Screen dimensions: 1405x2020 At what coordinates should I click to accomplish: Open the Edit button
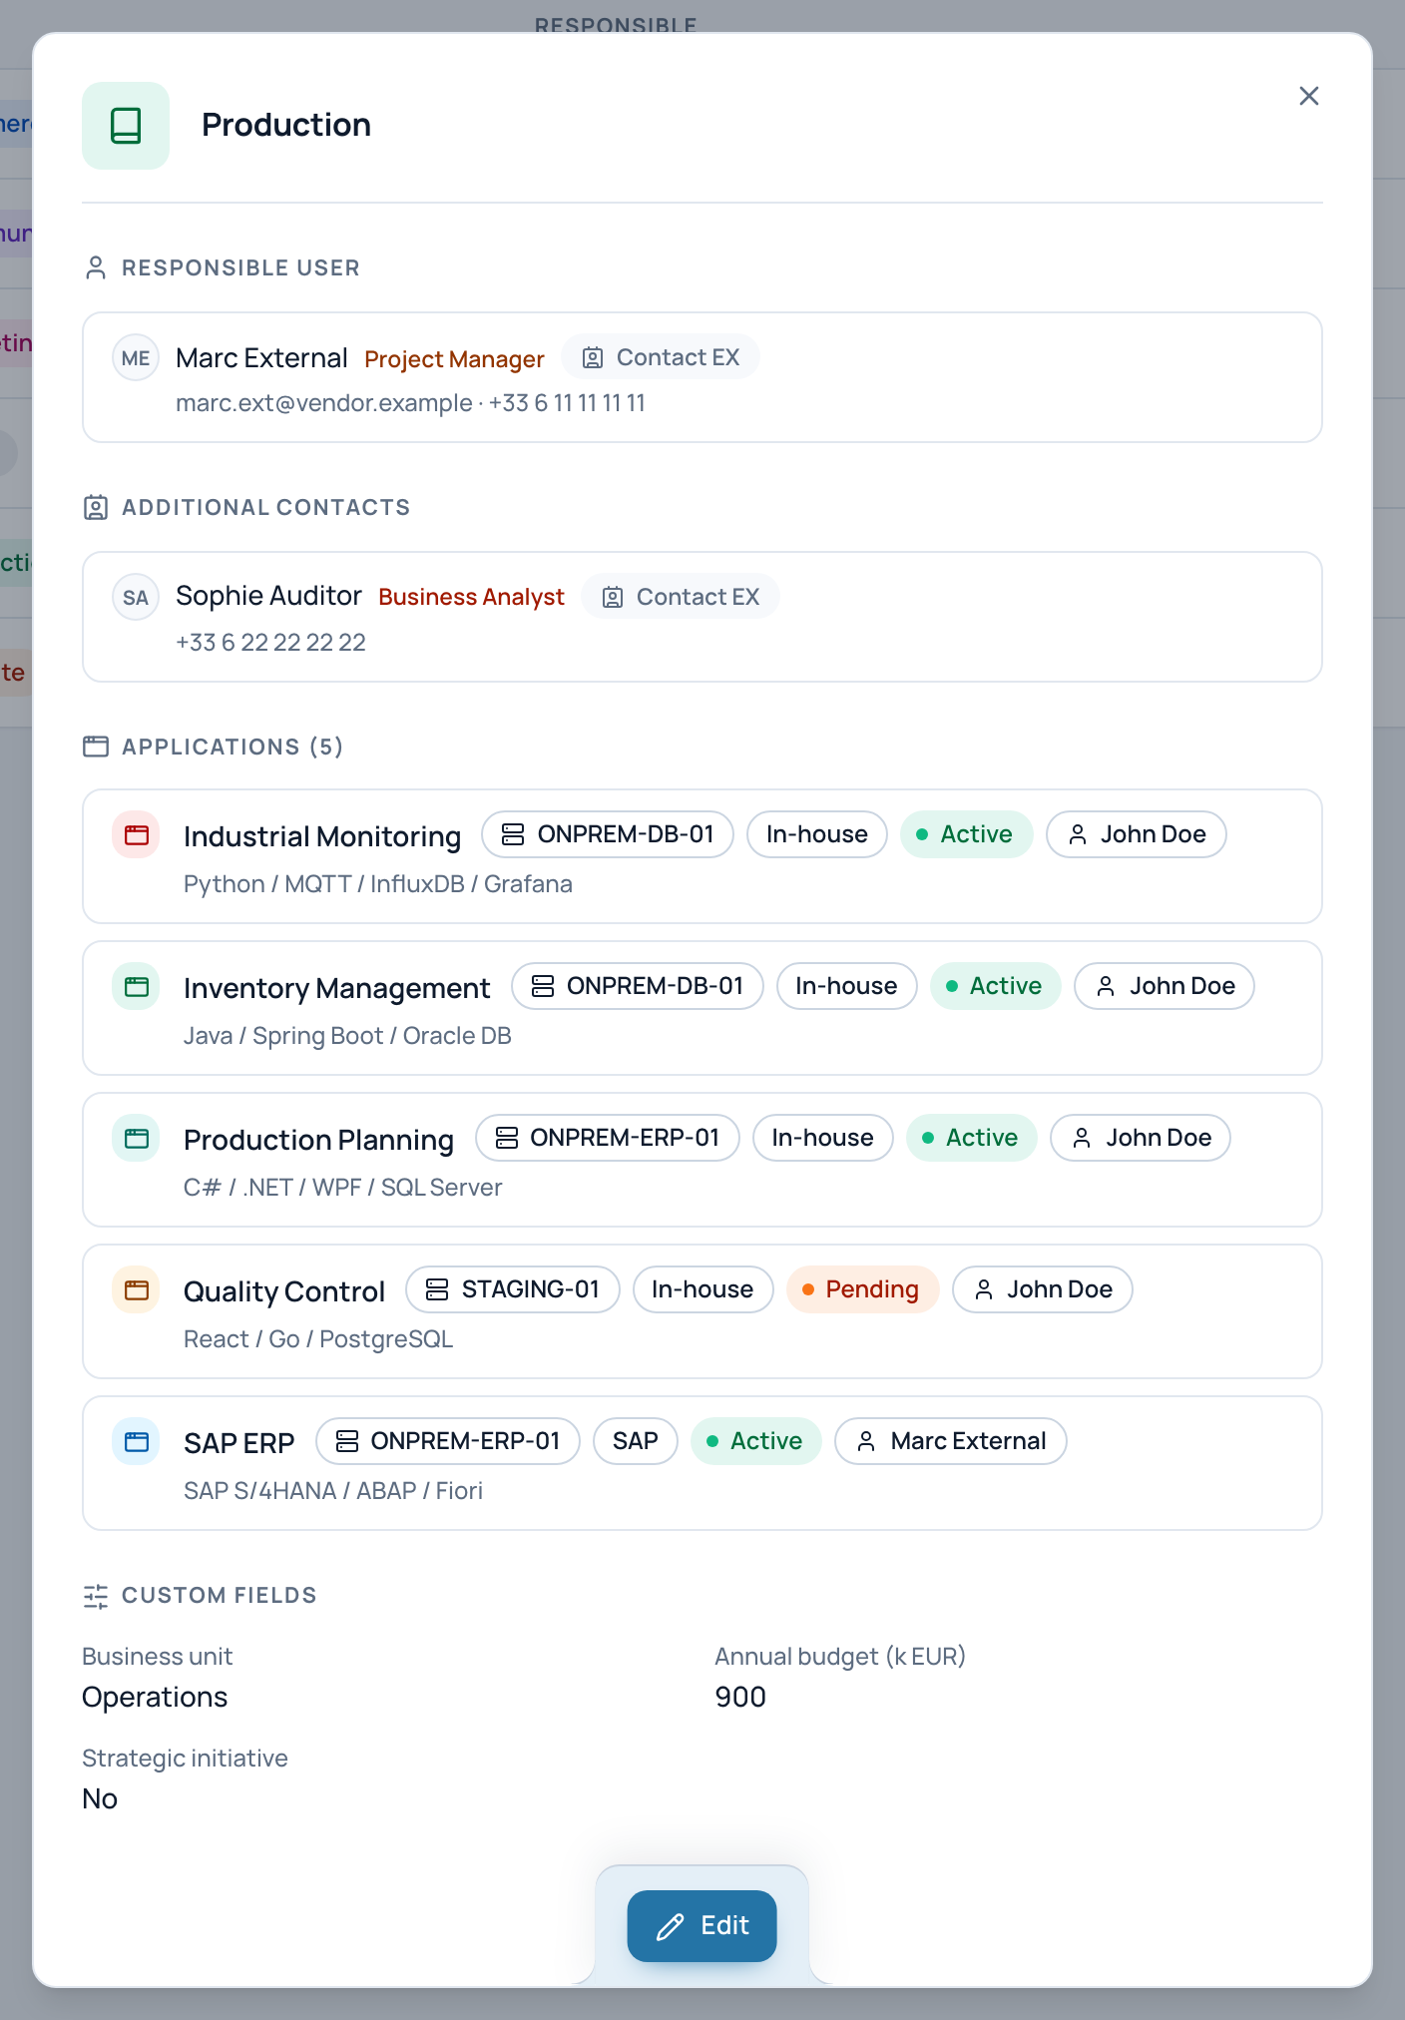(702, 1926)
